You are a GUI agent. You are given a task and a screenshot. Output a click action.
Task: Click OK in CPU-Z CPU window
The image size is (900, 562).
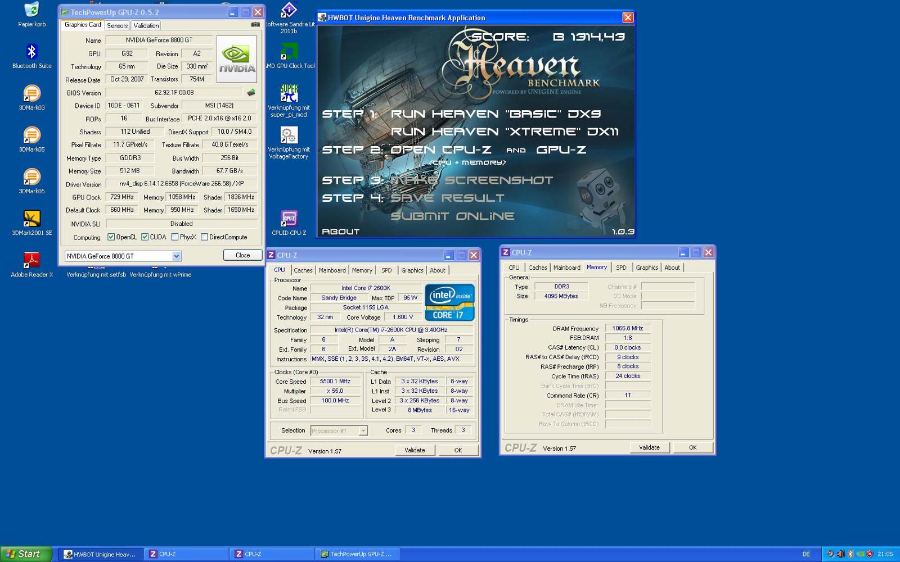[458, 450]
